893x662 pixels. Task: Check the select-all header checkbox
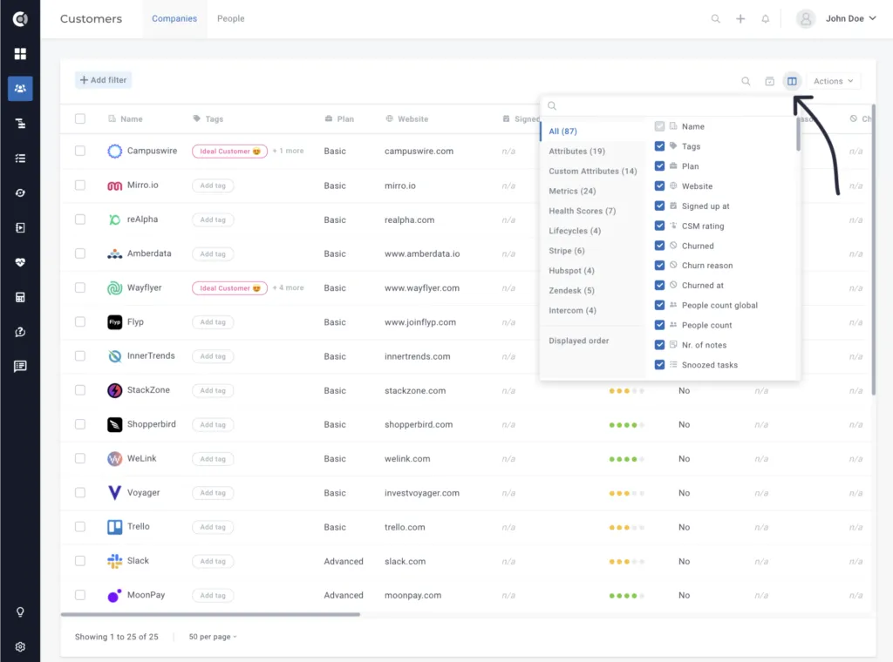click(x=80, y=118)
